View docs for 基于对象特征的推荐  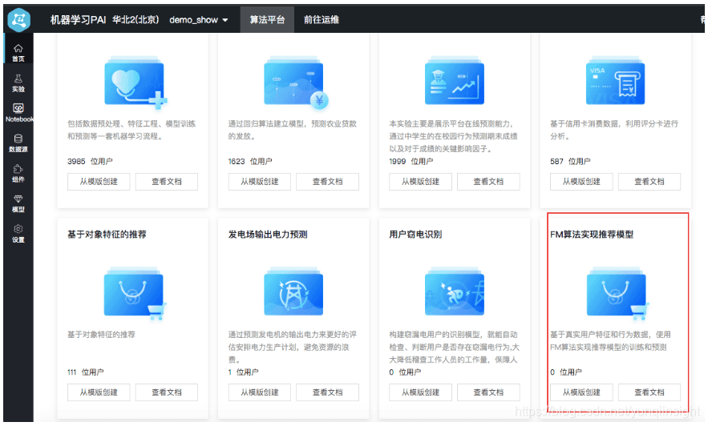point(167,392)
